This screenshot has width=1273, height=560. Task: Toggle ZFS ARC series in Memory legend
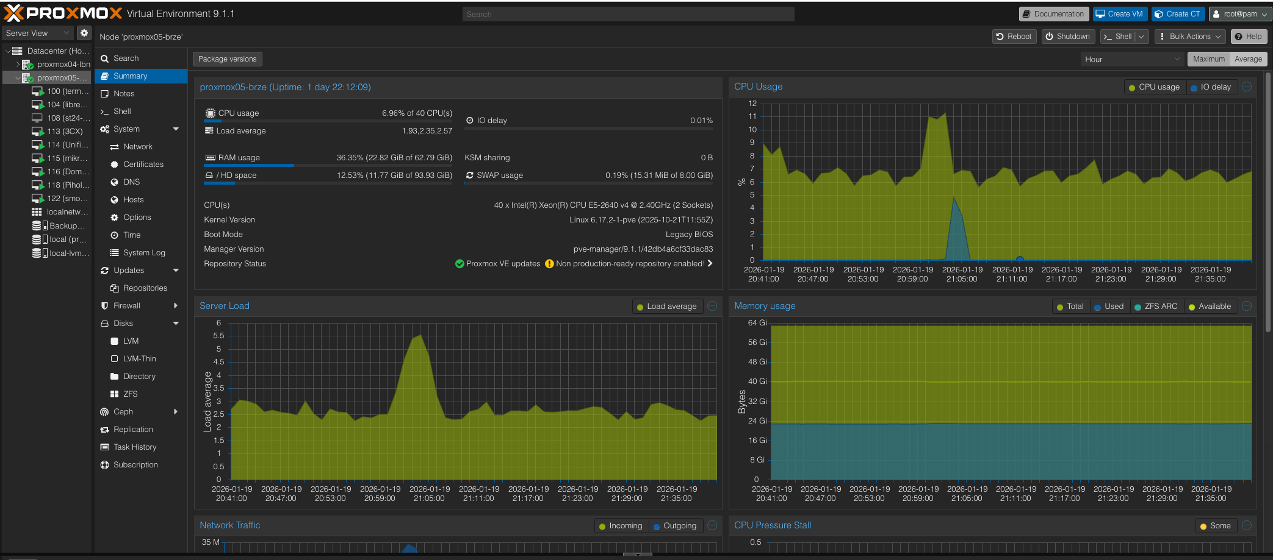point(1156,307)
